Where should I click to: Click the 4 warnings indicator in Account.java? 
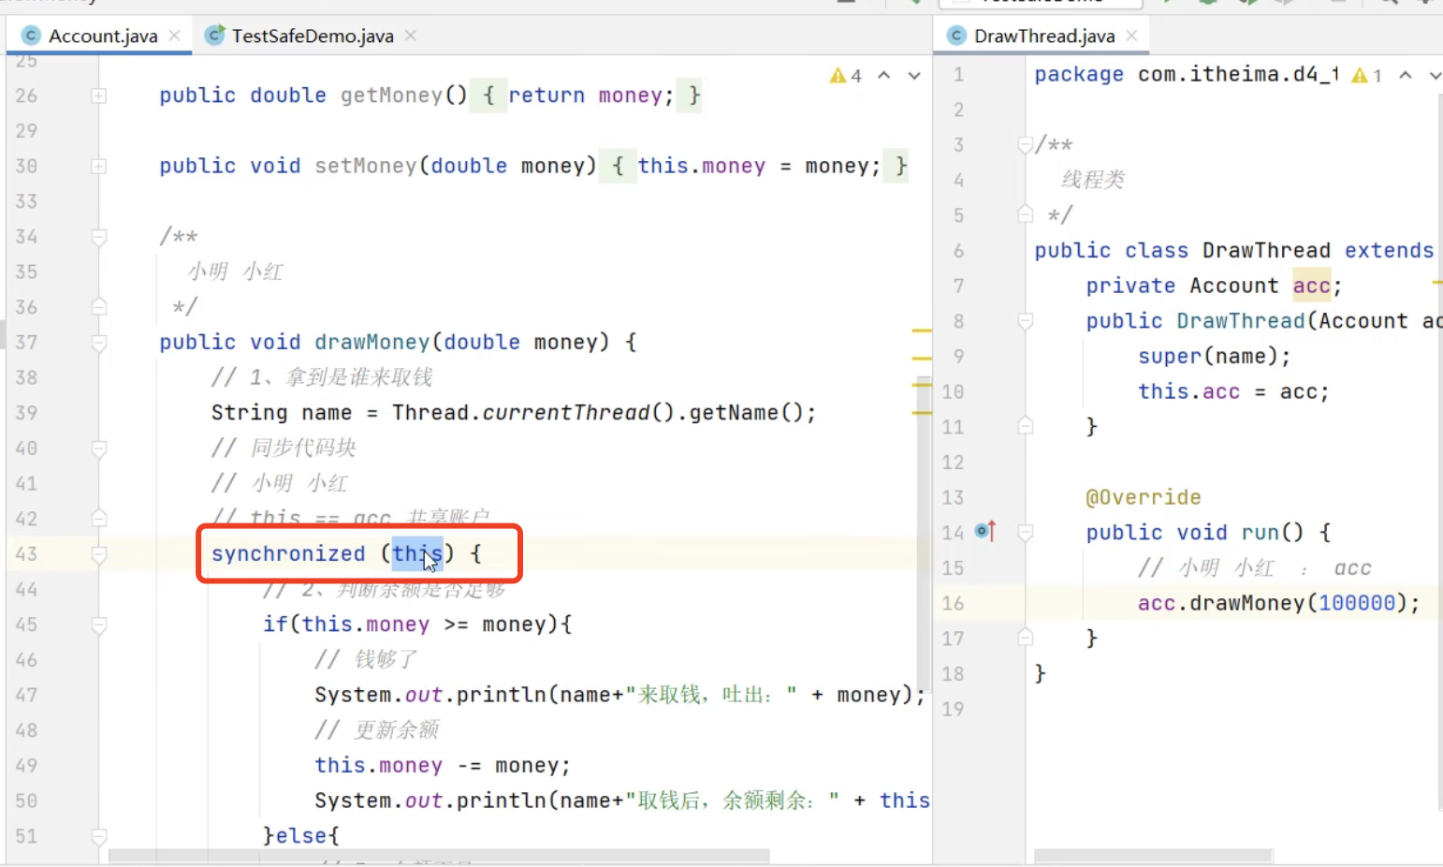846,76
